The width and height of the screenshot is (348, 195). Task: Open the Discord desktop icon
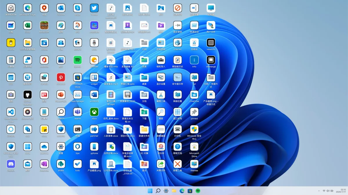(11, 164)
